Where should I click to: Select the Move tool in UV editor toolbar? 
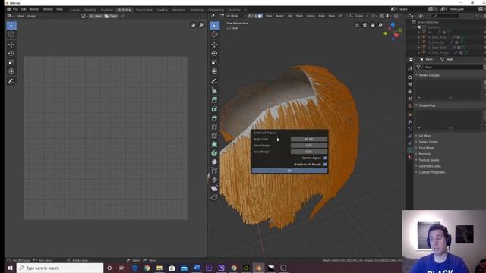pyautogui.click(x=11, y=45)
